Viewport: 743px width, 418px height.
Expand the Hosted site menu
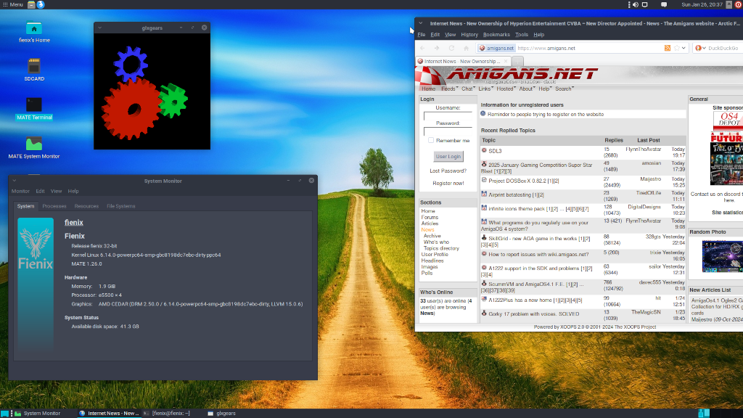506,89
